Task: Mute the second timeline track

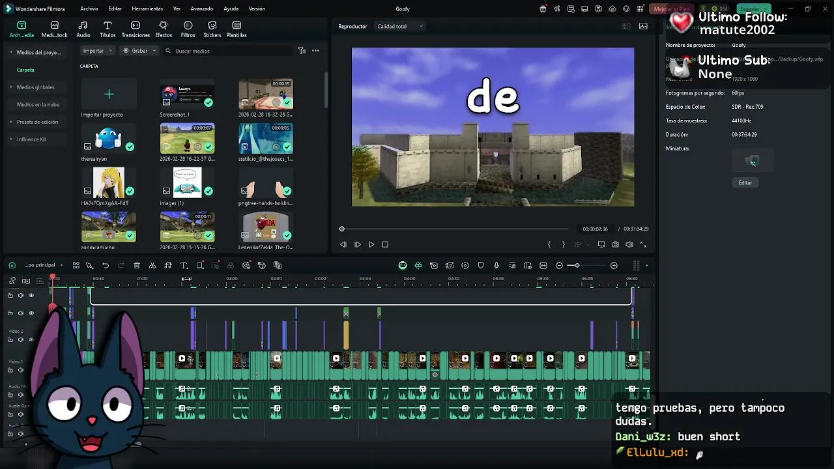Action: coord(20,313)
